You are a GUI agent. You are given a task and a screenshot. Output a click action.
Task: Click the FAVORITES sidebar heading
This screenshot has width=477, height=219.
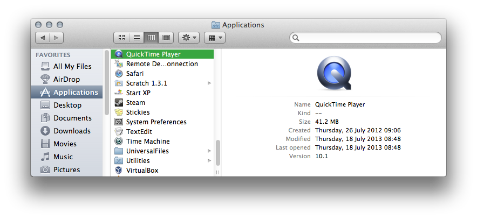pyautogui.click(x=53, y=55)
